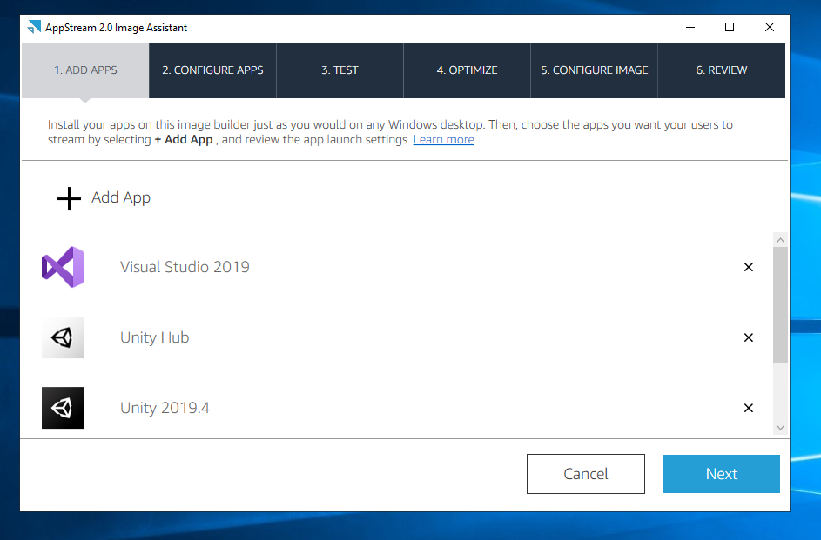Switch to the Configure Apps tab
821x540 pixels.
coord(212,70)
